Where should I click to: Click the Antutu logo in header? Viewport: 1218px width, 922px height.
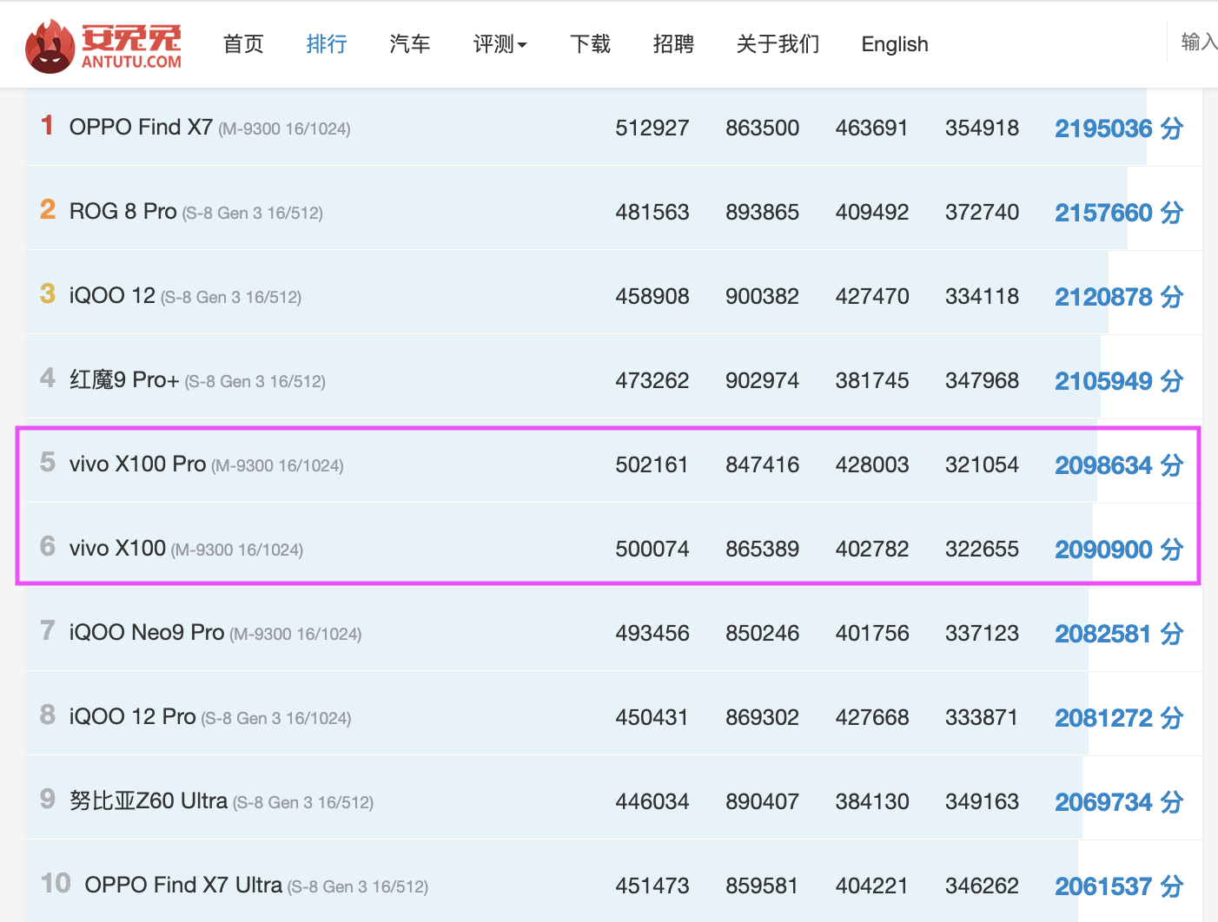[103, 45]
